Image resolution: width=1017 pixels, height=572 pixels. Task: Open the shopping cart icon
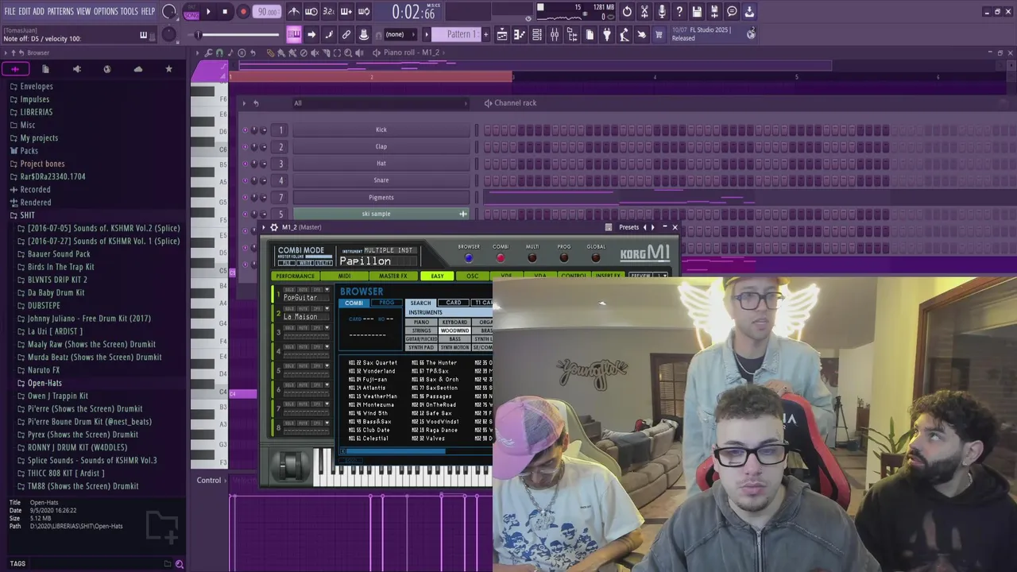click(659, 35)
